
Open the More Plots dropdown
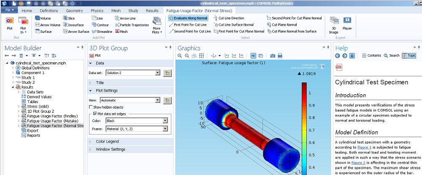[157, 25]
